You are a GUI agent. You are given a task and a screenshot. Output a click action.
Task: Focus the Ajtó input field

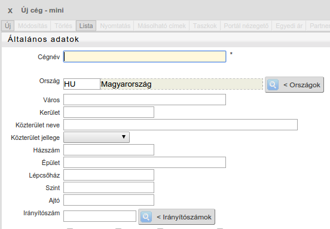point(109,200)
